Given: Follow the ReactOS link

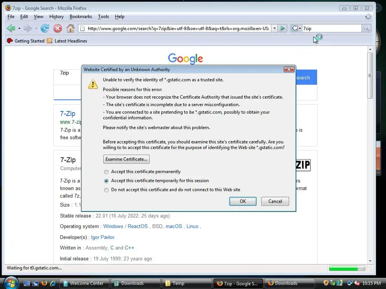Looking at the screenshot, I should click(138, 226).
